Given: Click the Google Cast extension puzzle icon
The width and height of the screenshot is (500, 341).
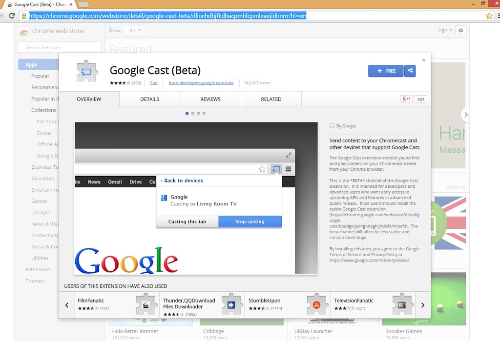Looking at the screenshot, I should click(87, 71).
